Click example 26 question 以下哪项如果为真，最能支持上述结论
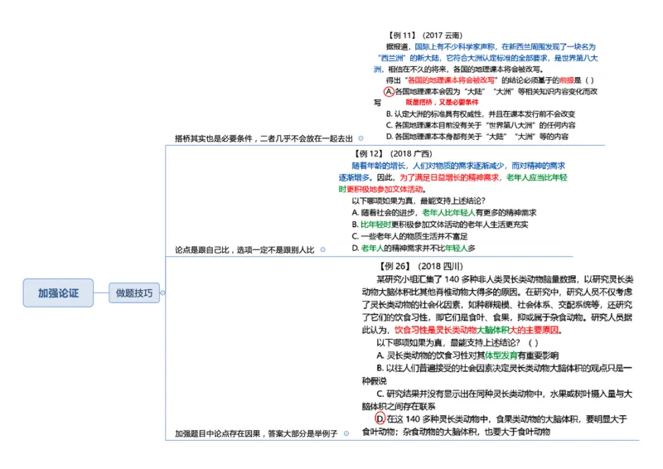 tap(457, 342)
